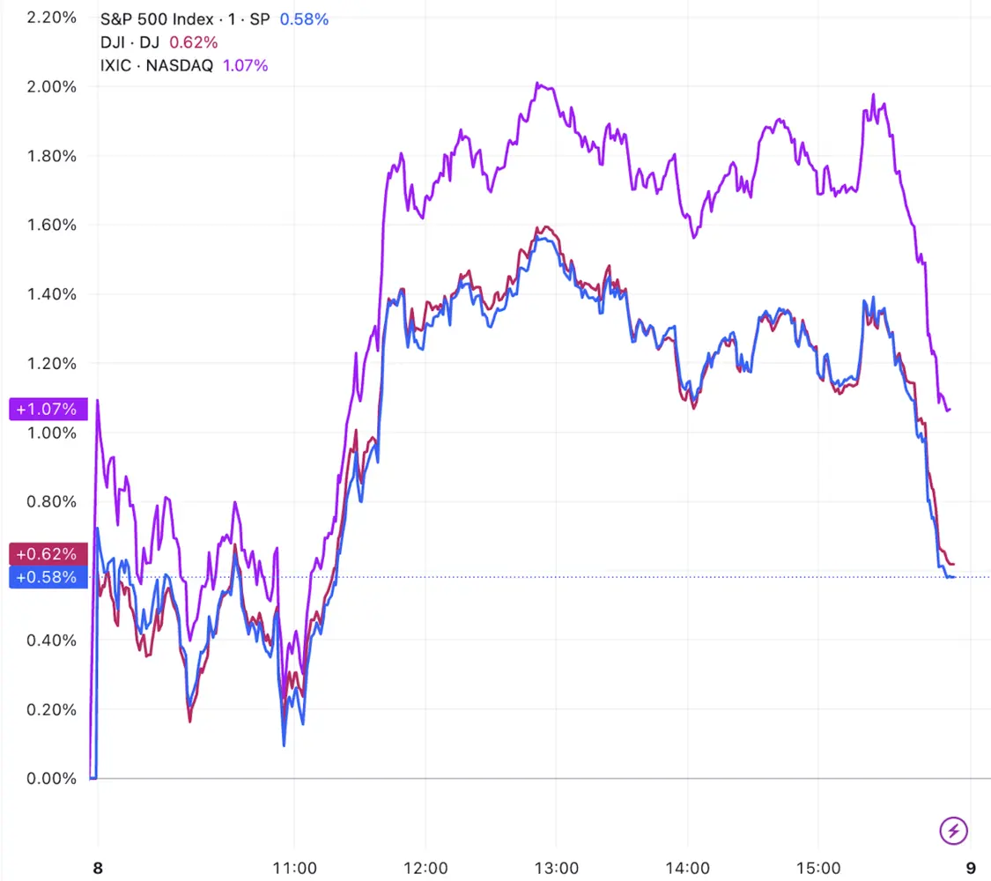Viewport: 991px width, 881px height.
Task: Click the 0.00% baseline axis label
Action: point(51,778)
